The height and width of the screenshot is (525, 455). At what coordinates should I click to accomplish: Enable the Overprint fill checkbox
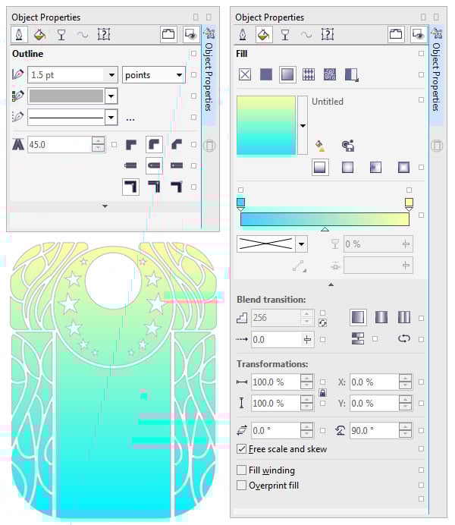coord(241,485)
